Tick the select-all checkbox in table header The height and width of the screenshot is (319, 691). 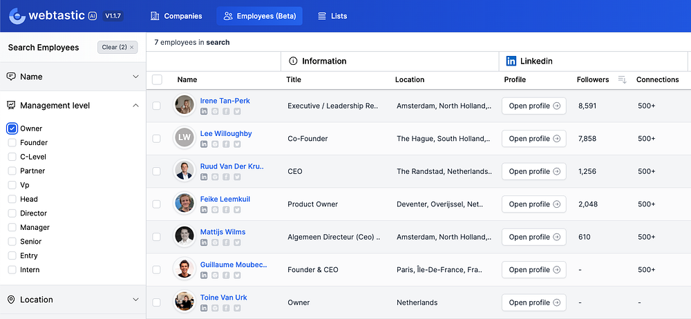point(157,80)
